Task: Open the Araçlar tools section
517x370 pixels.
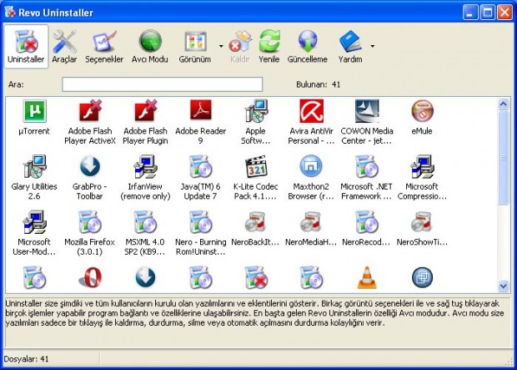Action: coord(64,47)
